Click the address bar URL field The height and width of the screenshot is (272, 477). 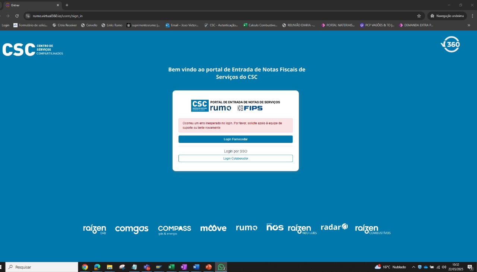click(224, 16)
